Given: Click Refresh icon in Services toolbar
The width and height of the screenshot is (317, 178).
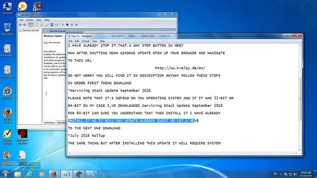Looking at the screenshot, I should 42,25.
